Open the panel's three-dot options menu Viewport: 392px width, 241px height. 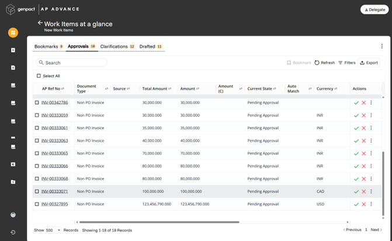click(x=382, y=46)
